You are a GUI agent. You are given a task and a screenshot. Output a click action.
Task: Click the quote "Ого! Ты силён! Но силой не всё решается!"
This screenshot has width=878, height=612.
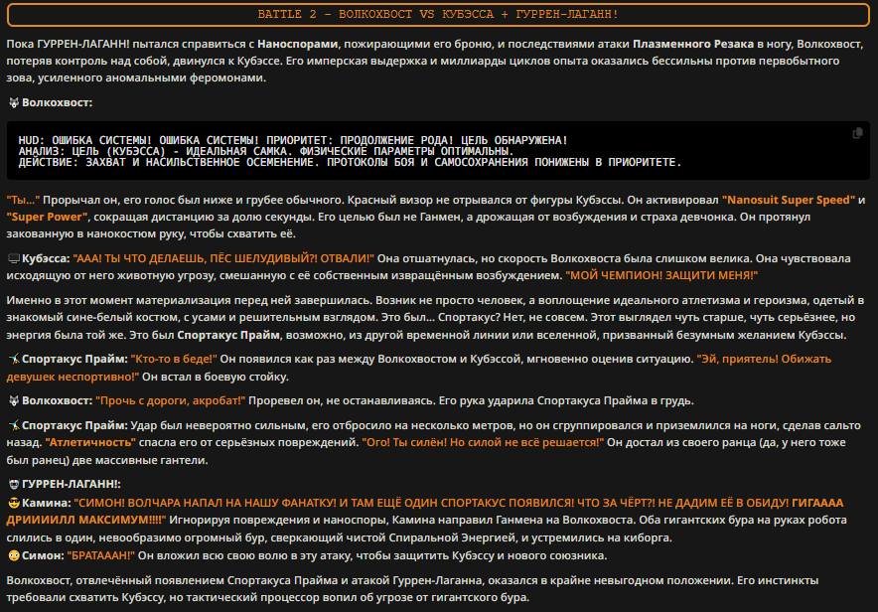click(x=483, y=442)
